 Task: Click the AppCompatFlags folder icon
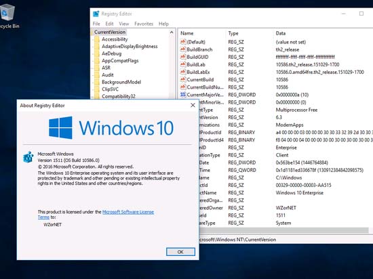click(x=97, y=60)
